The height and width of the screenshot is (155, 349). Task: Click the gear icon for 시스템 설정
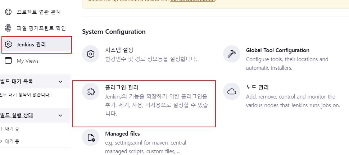pyautogui.click(x=91, y=54)
